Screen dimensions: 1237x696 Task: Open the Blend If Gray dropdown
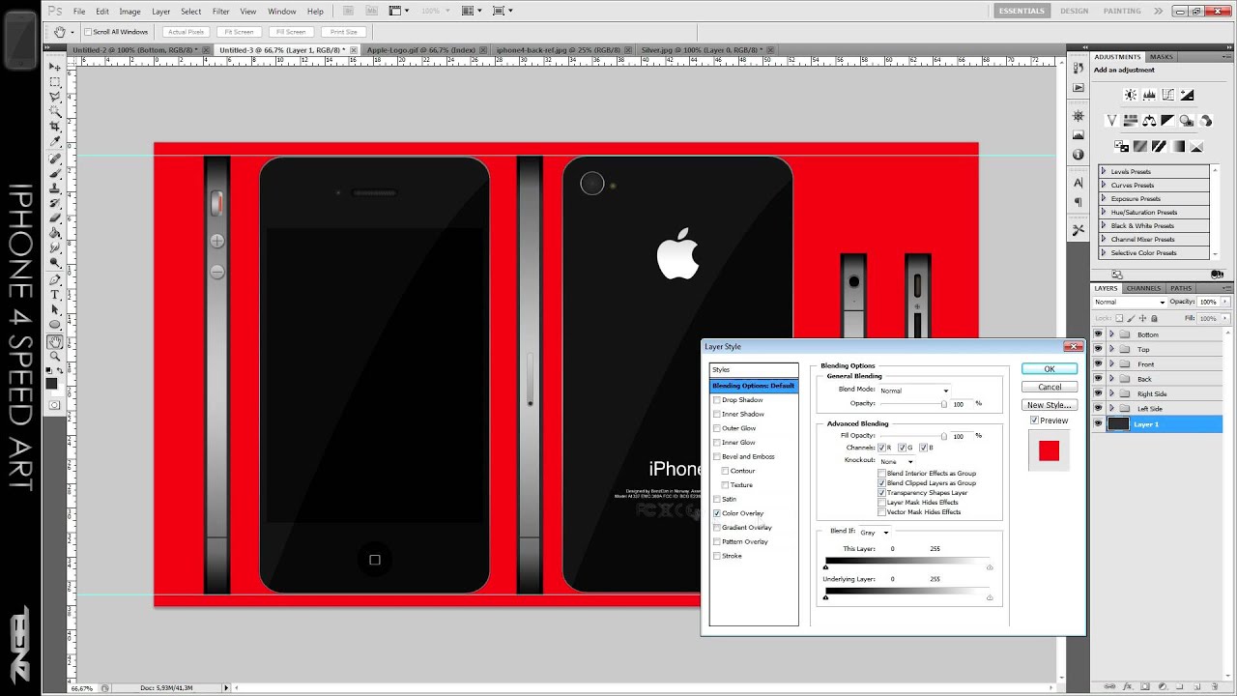click(875, 532)
